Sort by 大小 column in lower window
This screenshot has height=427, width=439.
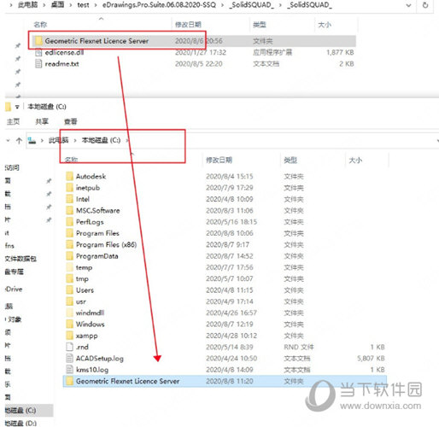coord(355,161)
